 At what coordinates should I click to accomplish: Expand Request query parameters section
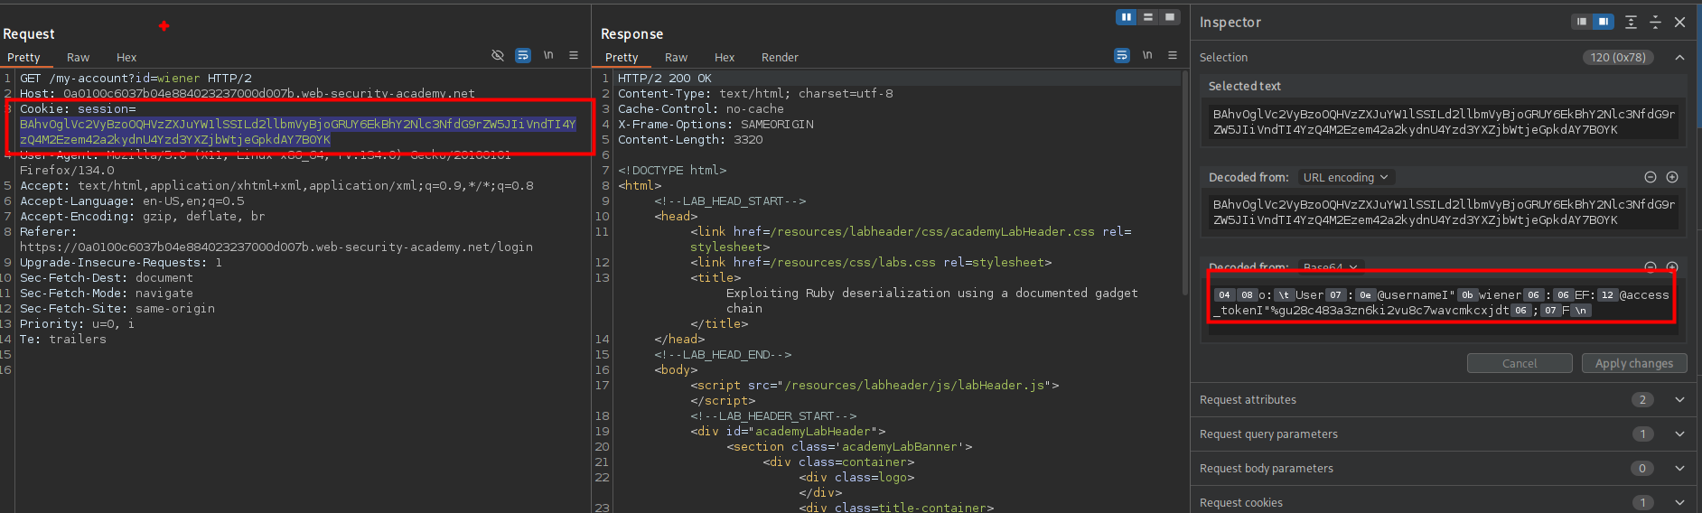click(1679, 434)
